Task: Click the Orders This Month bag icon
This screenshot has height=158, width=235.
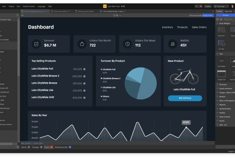Action: click(x=82, y=44)
